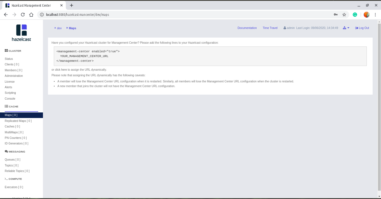
Task: Click the browser forward arrow
Action: pyautogui.click(x=14, y=14)
